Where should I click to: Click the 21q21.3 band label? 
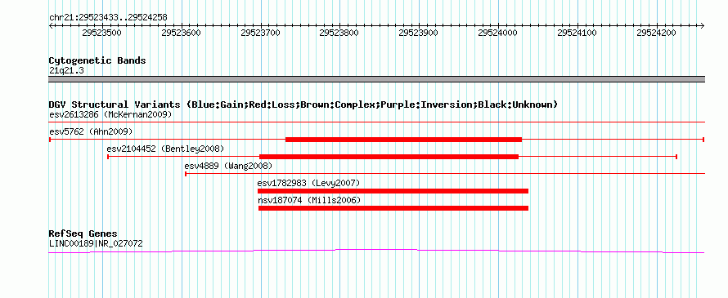click(x=66, y=71)
